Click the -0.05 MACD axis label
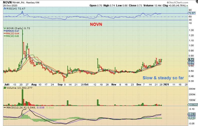The height and width of the screenshot is (126, 198). 192,123
